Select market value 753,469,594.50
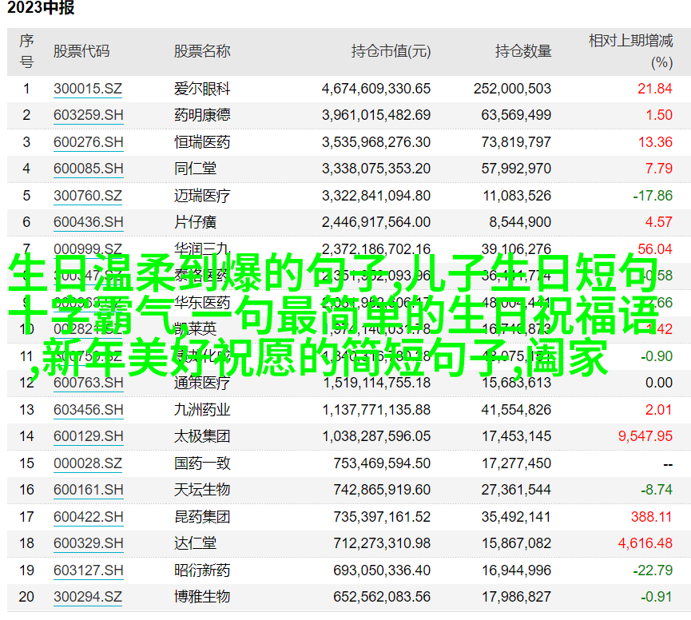This screenshot has height=620, width=691. 382,463
